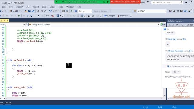Click the Paste icon
Screen dimensions: 194x109
click(x=45, y=11)
